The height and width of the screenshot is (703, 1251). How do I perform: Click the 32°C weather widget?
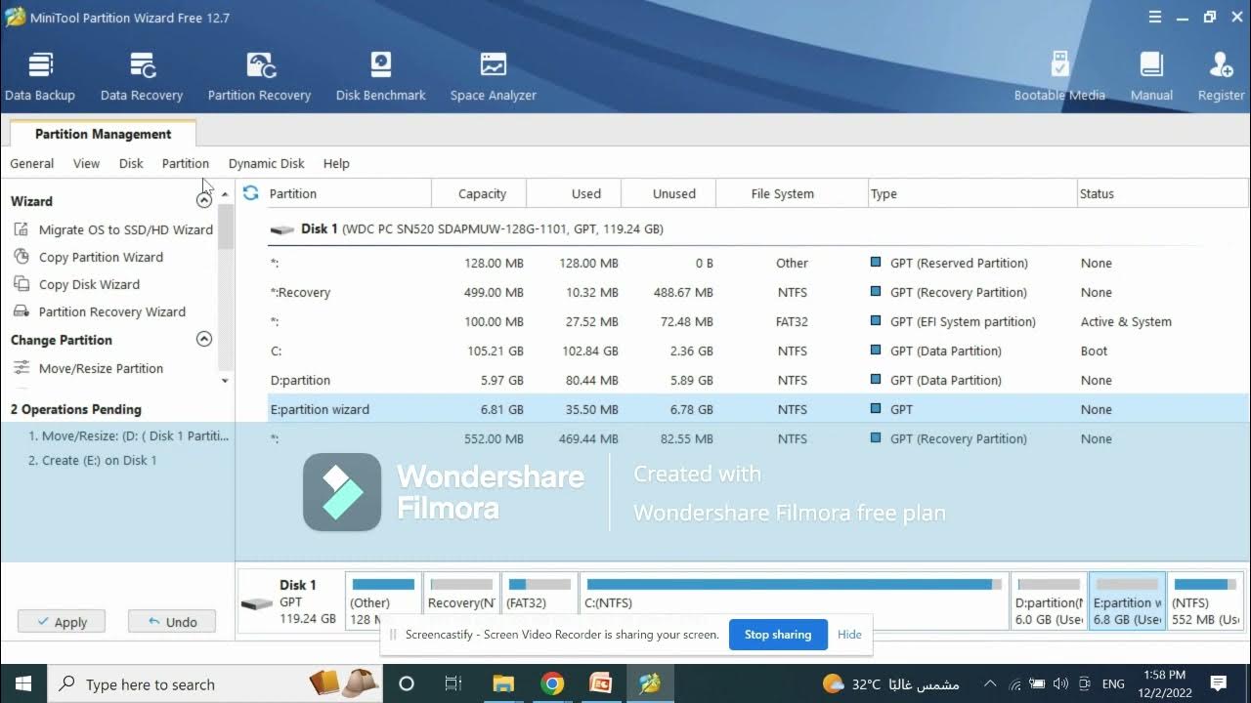890,683
